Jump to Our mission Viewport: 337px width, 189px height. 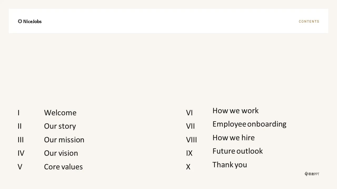pos(64,140)
